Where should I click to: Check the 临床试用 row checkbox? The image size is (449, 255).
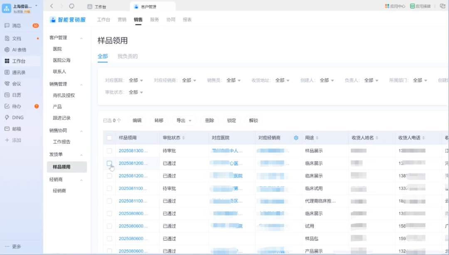click(109, 188)
